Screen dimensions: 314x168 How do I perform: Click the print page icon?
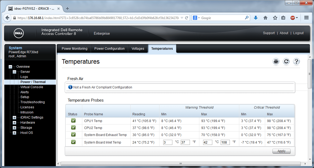(276, 62)
